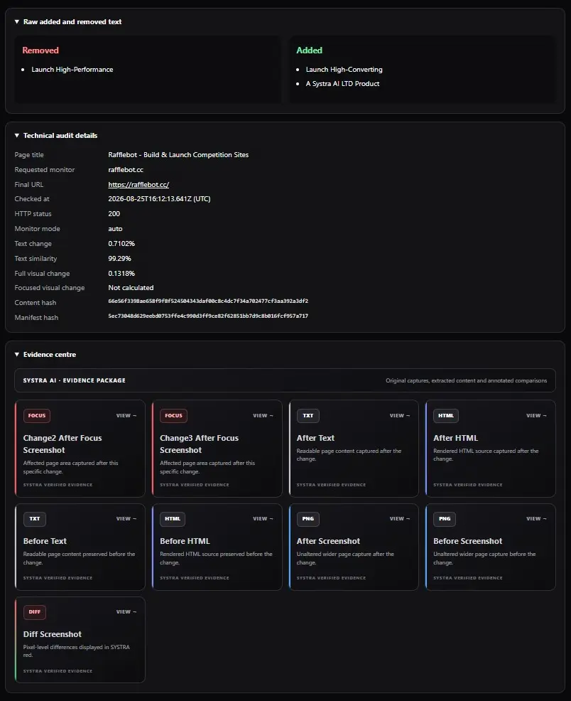Select the Text similarity value 99.29%

tap(119, 258)
